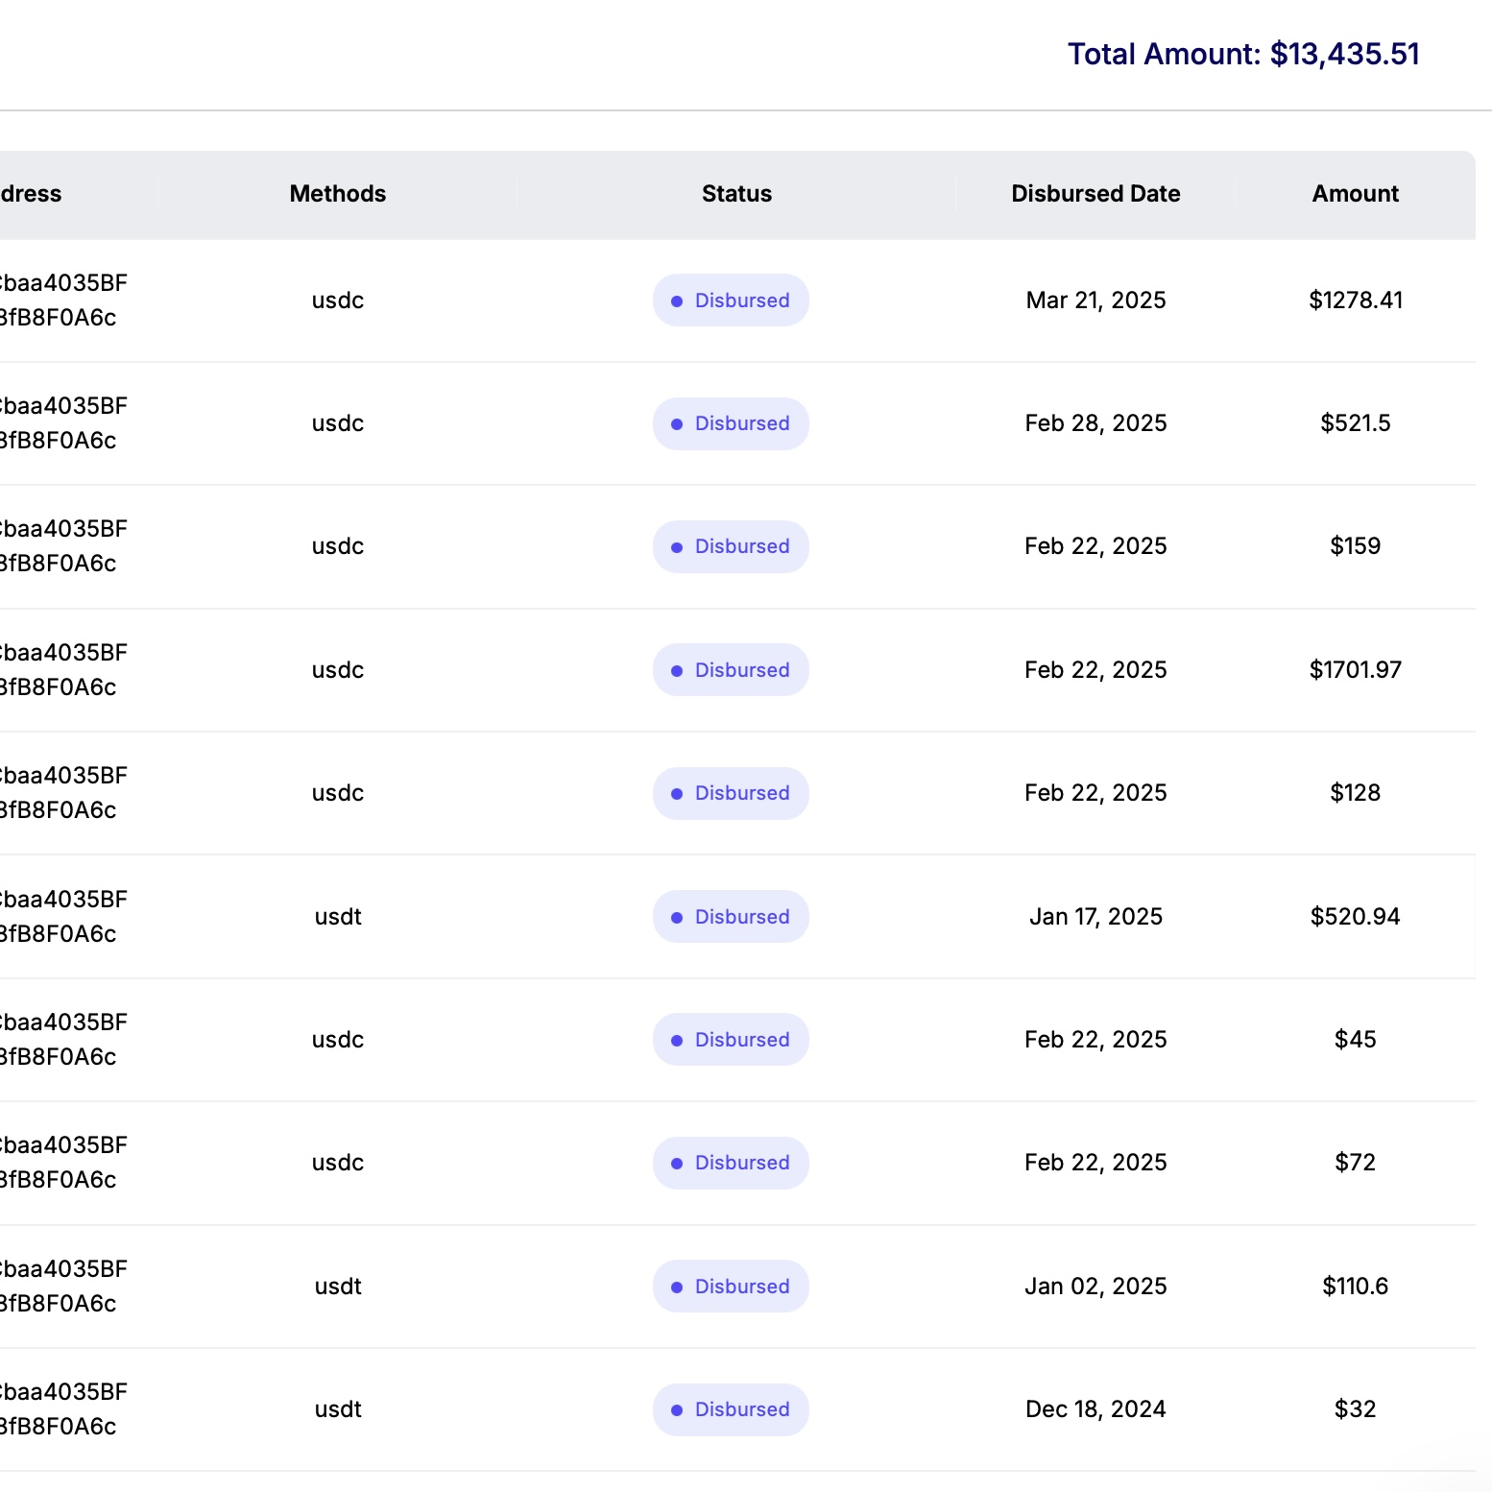Click the $521.5 amount cell

coord(1356,423)
